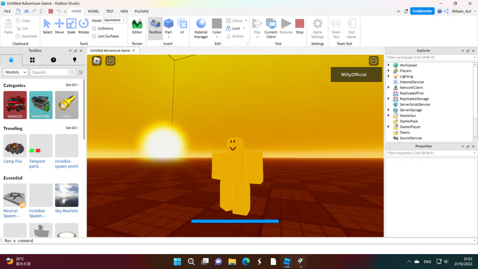The image size is (478, 269).
Task: Open Toolbox Recent clock tab
Action: pos(53,60)
